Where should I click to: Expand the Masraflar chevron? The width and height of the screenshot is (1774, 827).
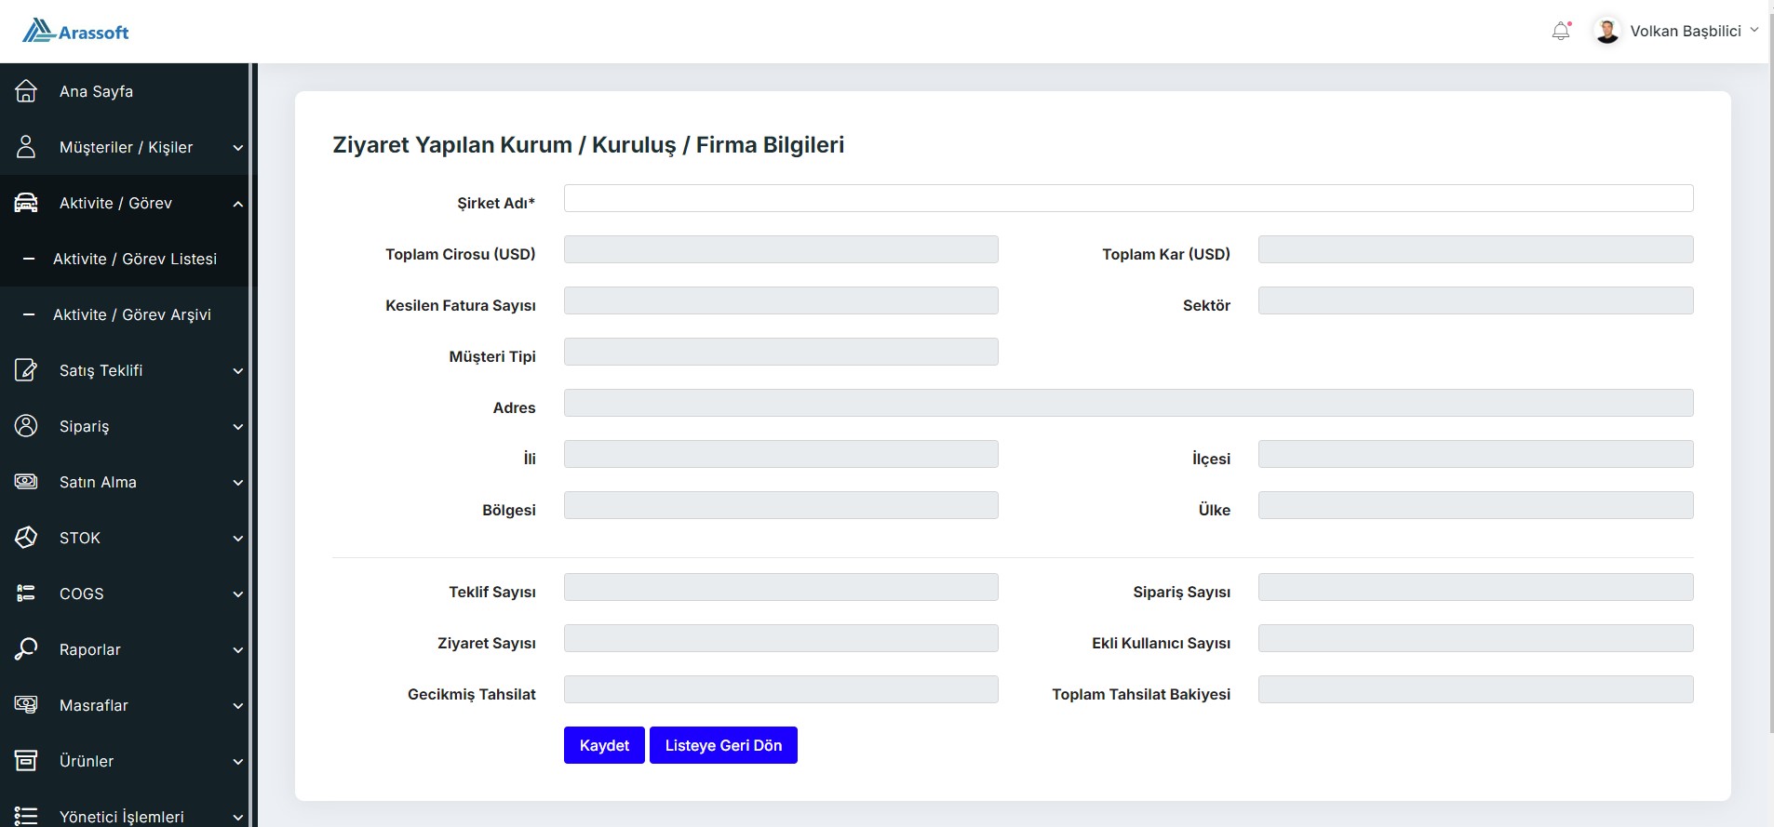(x=237, y=706)
